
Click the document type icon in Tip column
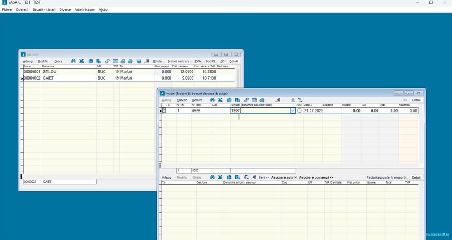point(165,110)
